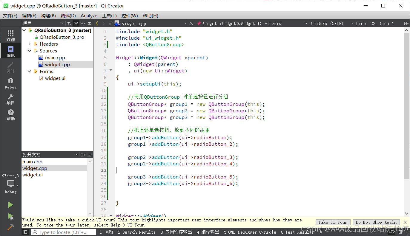Open the 项目 (Projects) mode
The width and height of the screenshot is (410, 236).
[x=10, y=99]
